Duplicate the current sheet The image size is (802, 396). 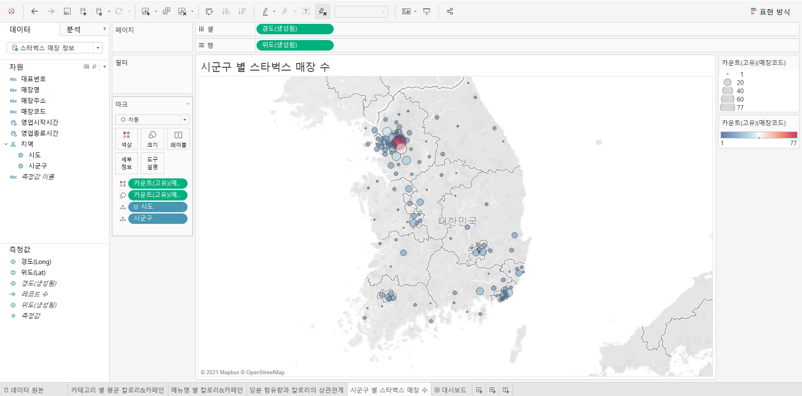click(166, 11)
